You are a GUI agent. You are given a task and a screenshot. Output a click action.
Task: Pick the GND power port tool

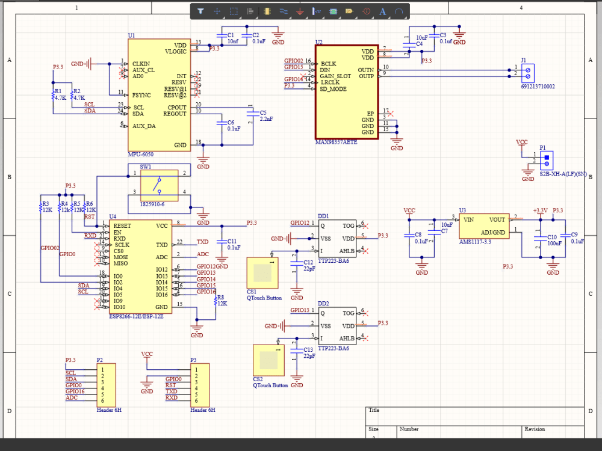point(300,11)
